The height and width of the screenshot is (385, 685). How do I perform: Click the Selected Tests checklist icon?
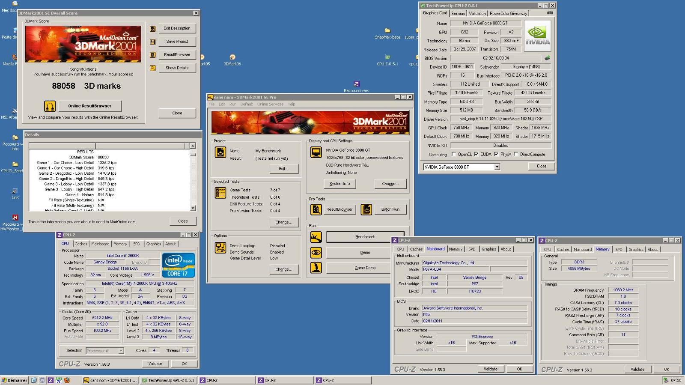(x=220, y=193)
